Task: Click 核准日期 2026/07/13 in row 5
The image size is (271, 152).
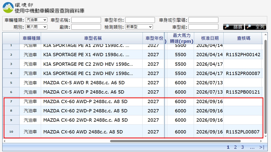Action: pyautogui.click(x=210, y=83)
